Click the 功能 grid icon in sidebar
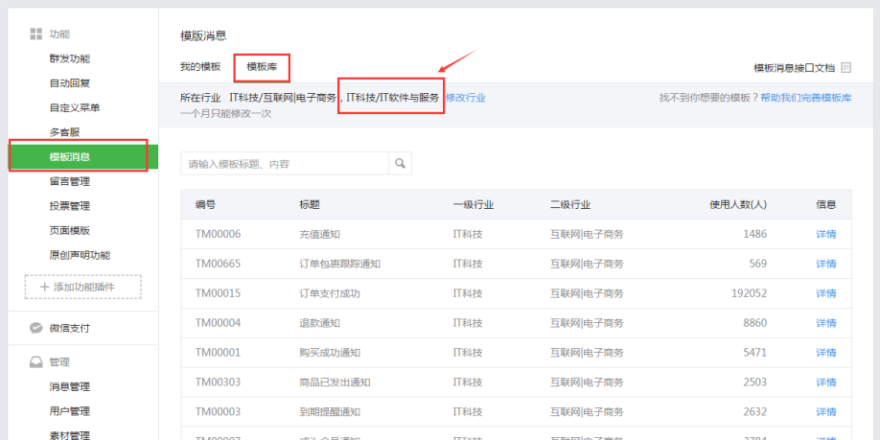The height and width of the screenshot is (440, 880). coord(35,34)
